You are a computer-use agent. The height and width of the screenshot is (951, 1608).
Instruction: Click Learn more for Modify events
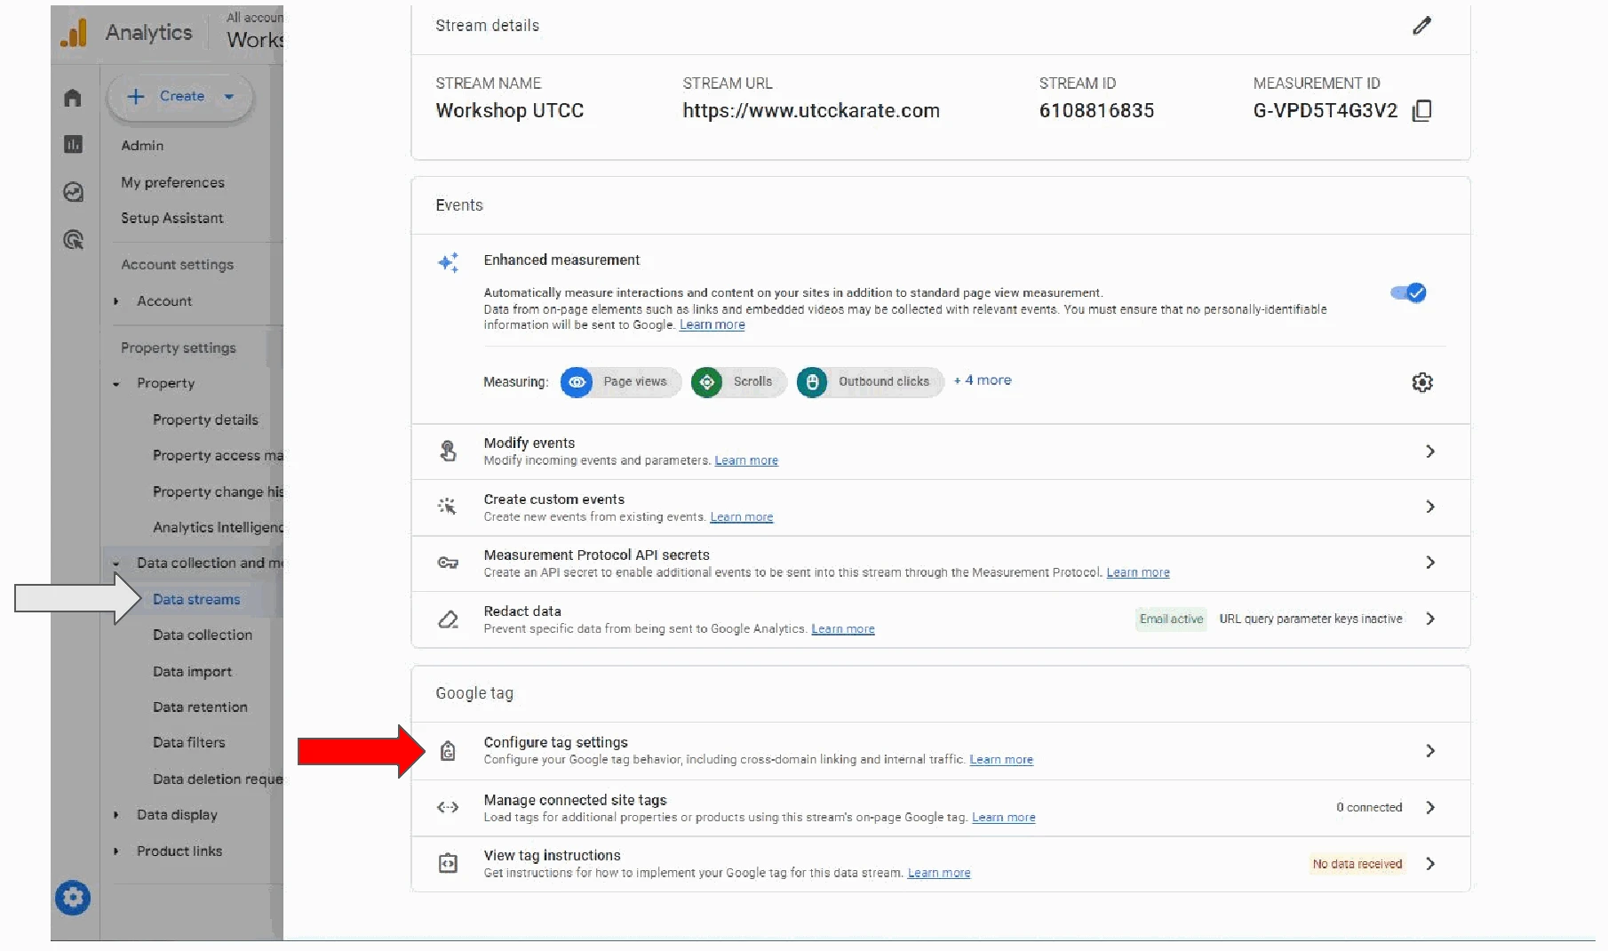(x=746, y=460)
